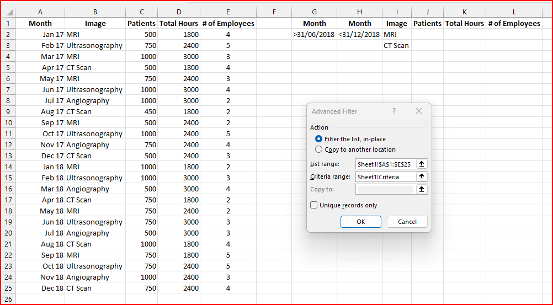Click OK in Advanced Filter dialog
553x305 pixels.
coord(361,222)
